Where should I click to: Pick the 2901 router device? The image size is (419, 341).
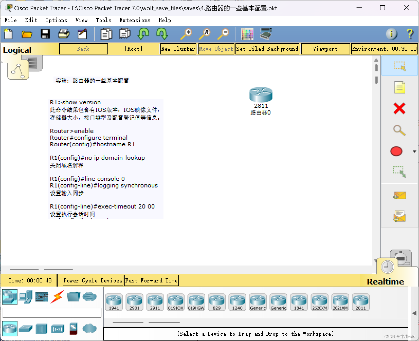(x=134, y=302)
